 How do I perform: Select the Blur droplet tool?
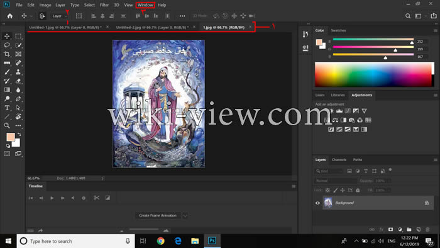(18, 90)
